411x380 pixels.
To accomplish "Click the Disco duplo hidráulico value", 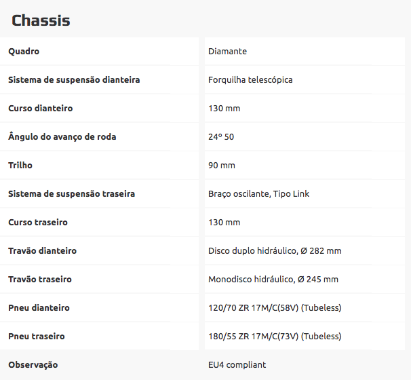I will (x=275, y=251).
